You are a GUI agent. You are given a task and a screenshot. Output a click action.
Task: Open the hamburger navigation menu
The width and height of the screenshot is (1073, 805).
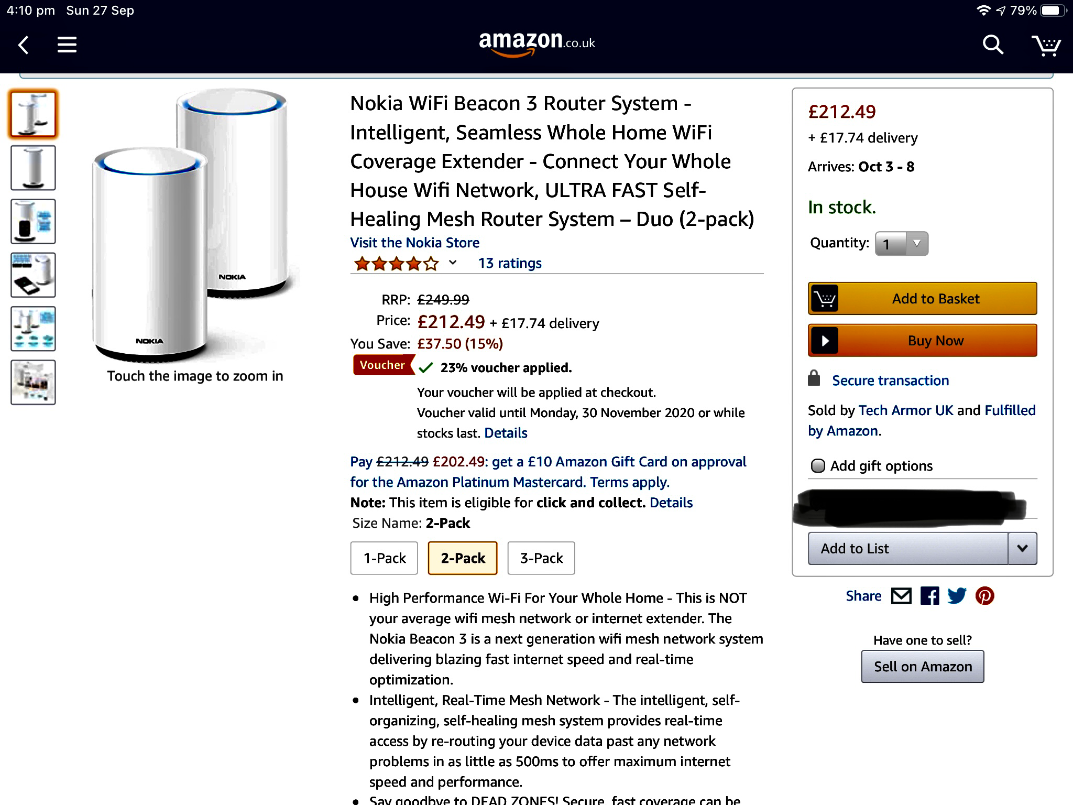67,45
